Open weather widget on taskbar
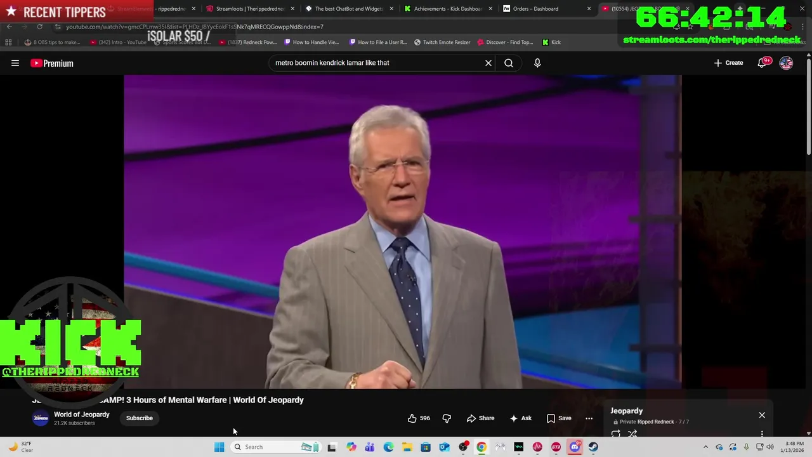The width and height of the screenshot is (812, 457). (20, 447)
